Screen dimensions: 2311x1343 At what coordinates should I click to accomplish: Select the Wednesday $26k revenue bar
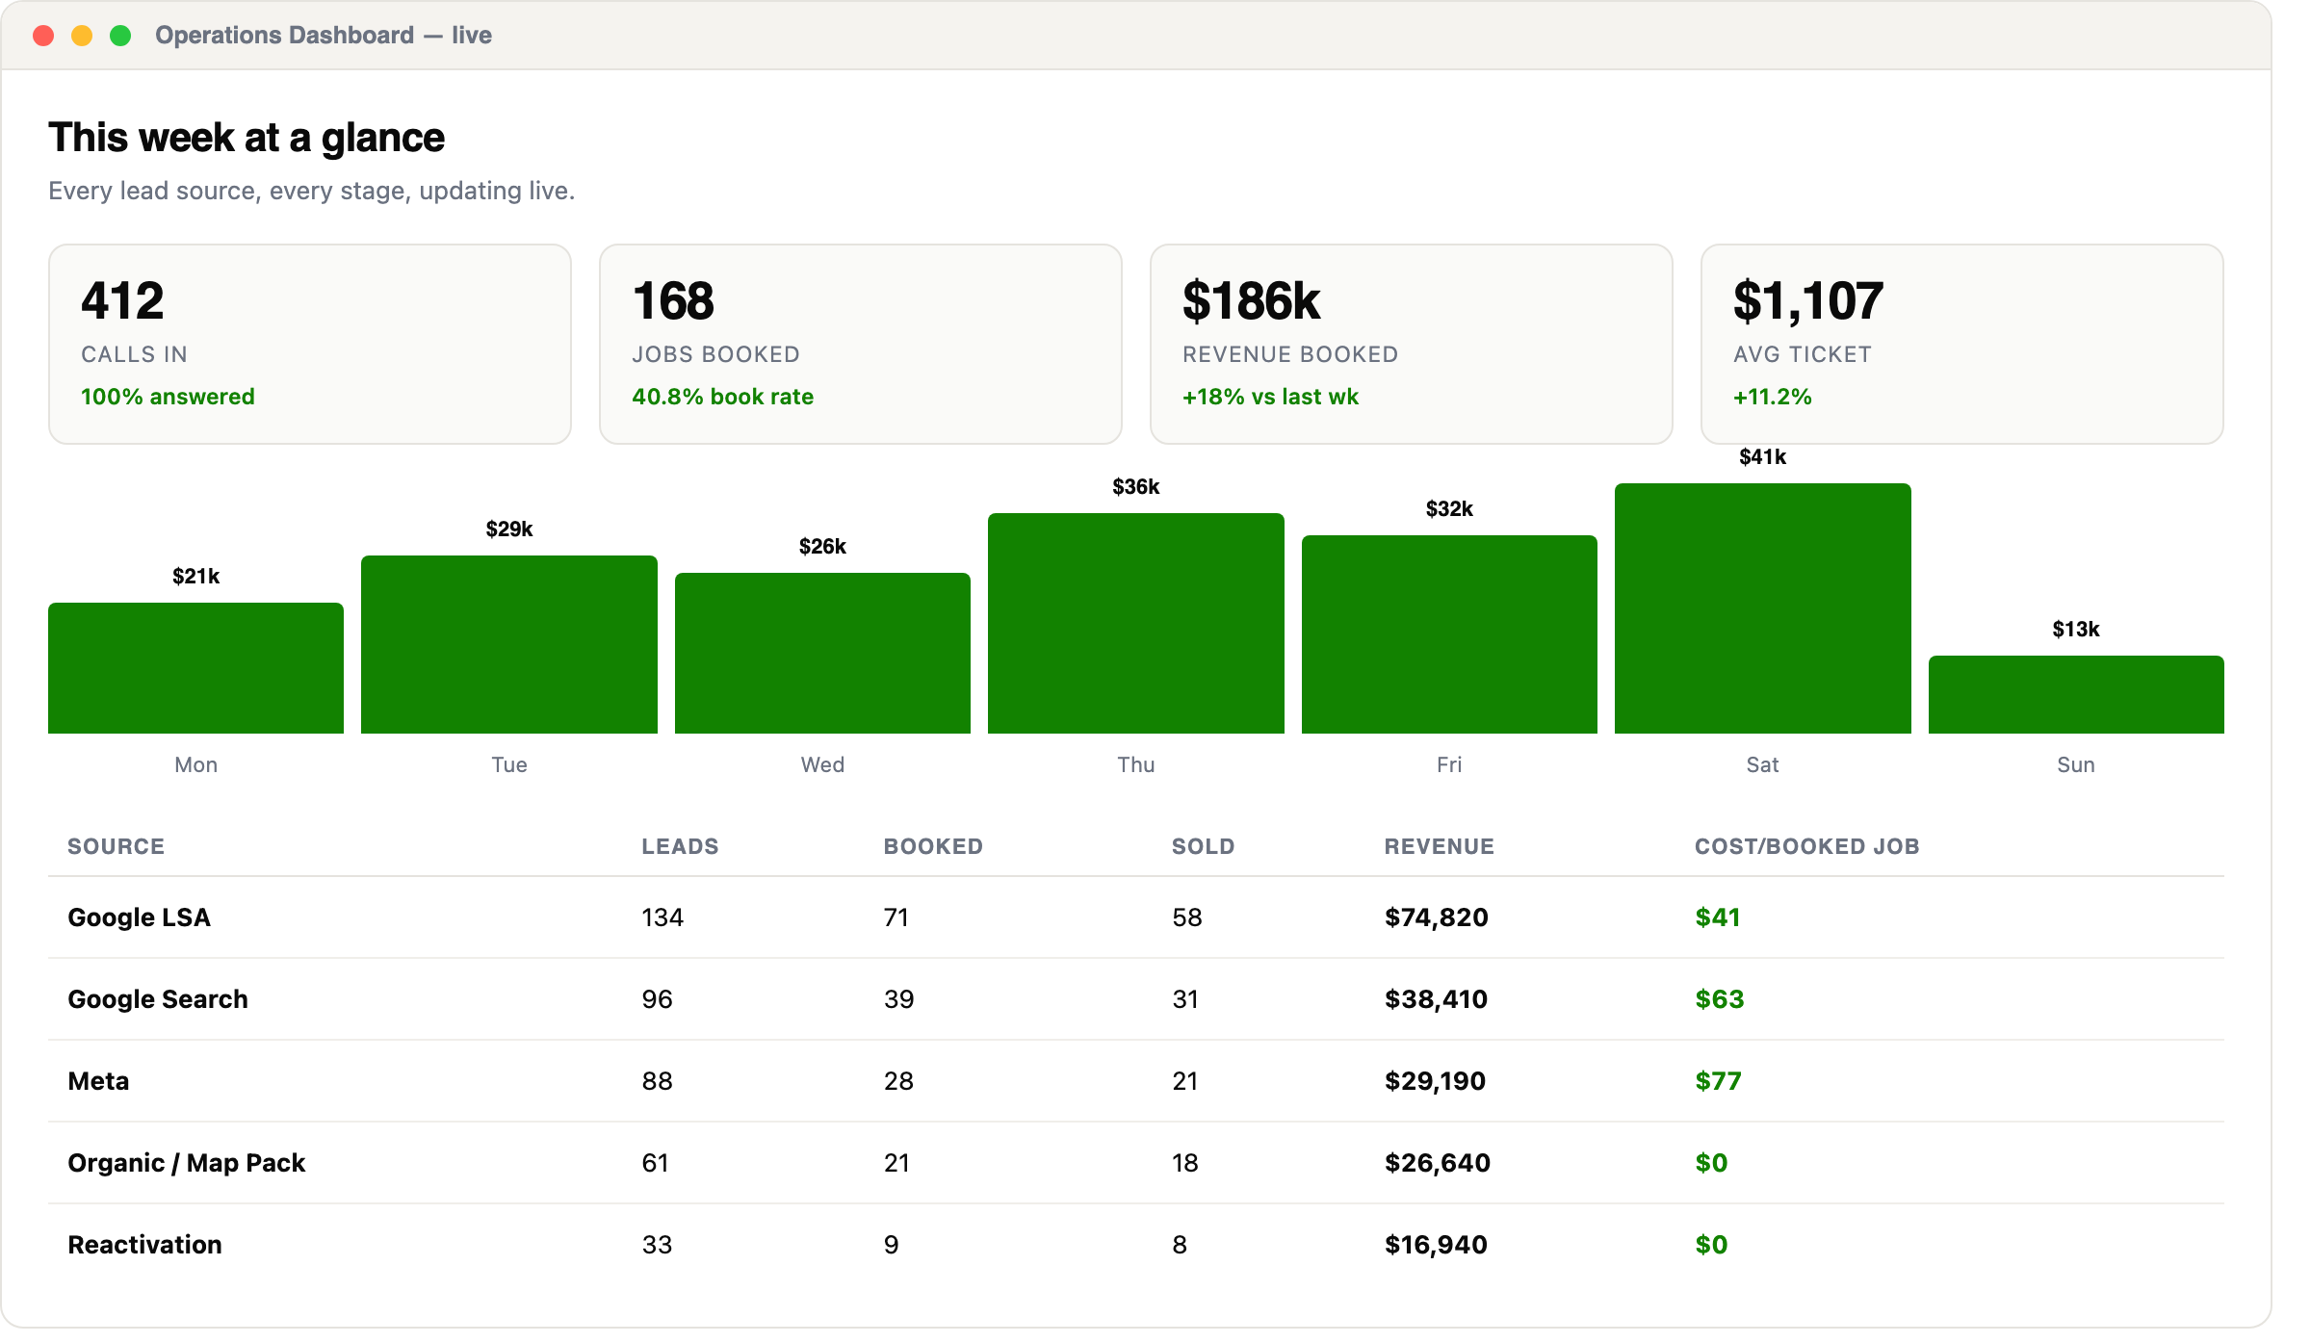822,653
